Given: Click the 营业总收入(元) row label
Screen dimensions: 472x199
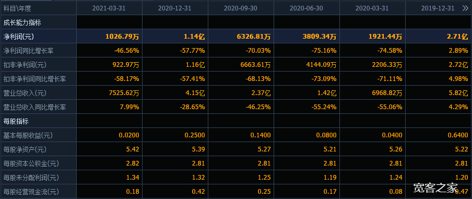Looking at the screenshot, I should pyautogui.click(x=25, y=93).
